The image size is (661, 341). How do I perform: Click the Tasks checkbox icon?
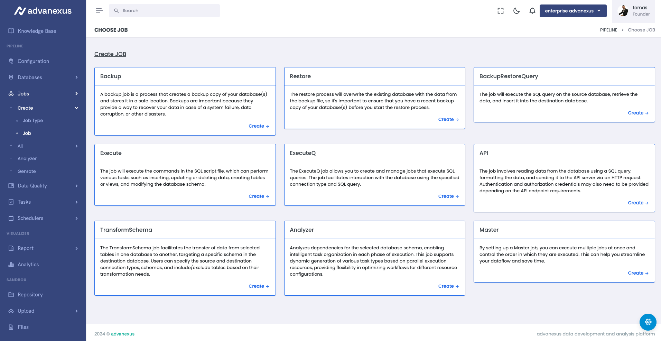point(11,202)
